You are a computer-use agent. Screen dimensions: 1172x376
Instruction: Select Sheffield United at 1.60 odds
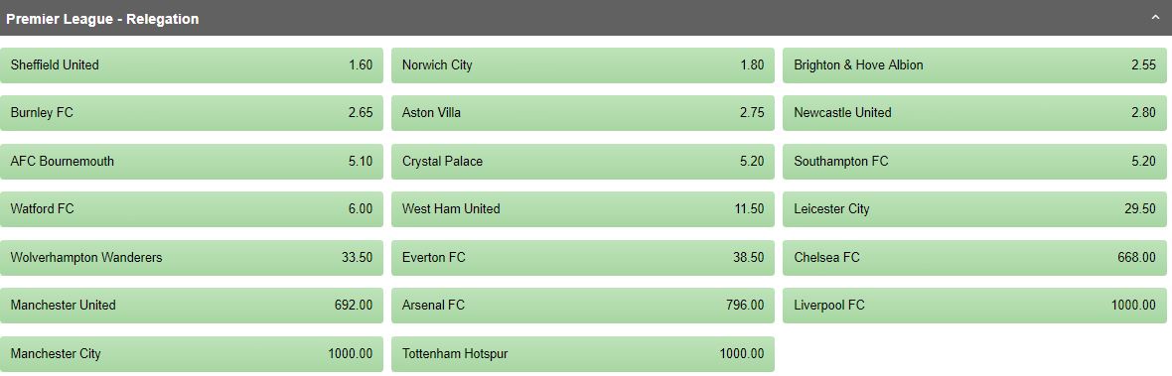(192, 65)
